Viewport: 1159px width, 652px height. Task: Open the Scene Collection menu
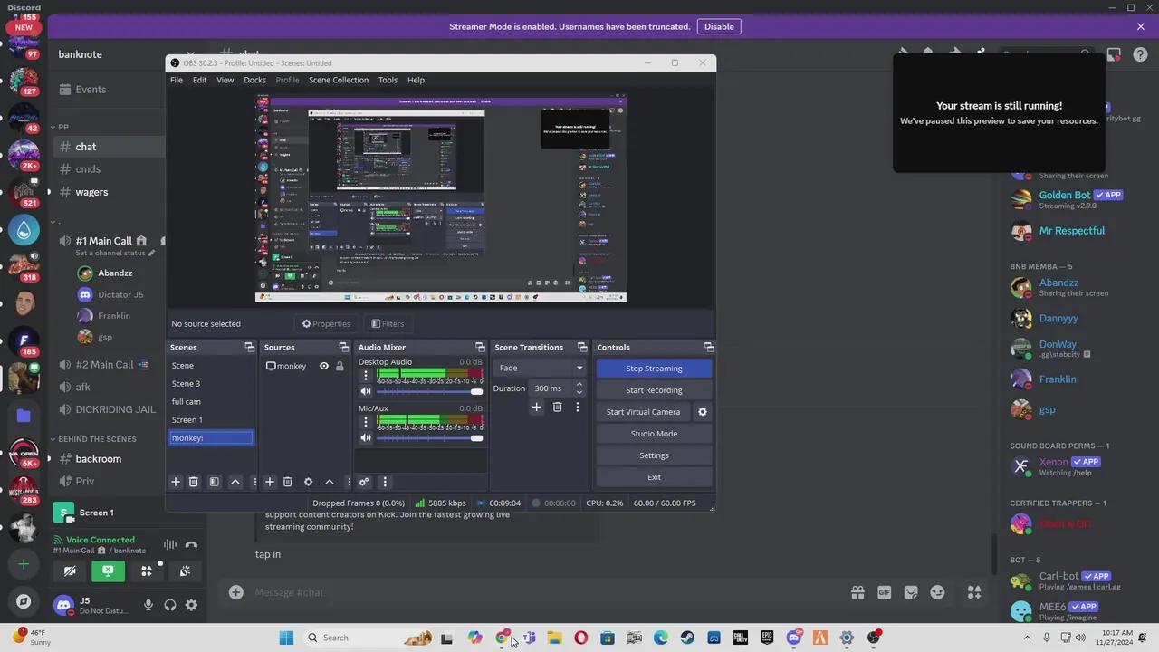coord(339,80)
